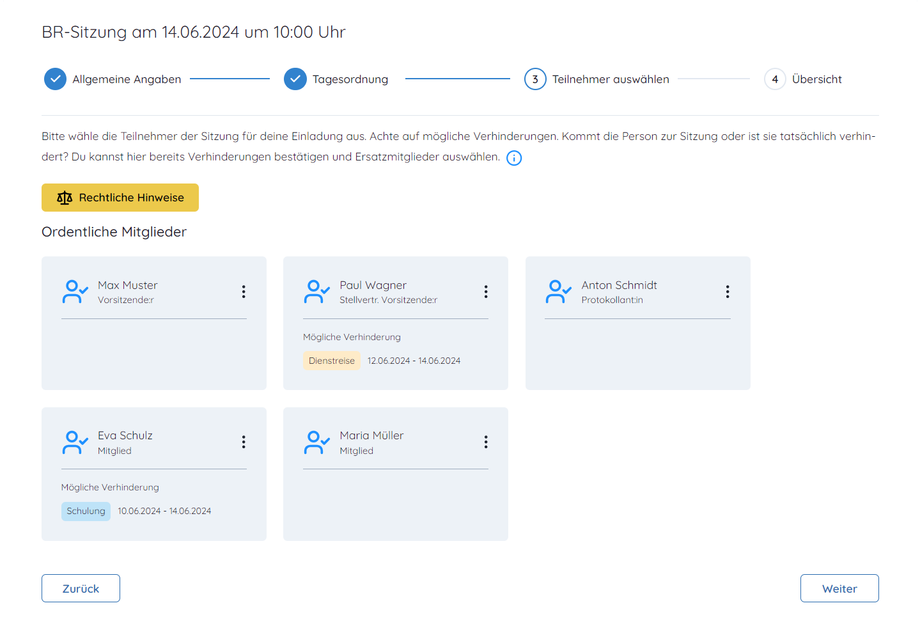Viewport: 920px width, 617px height.
Task: Click Maria Müller's participant check icon
Action: pos(316,442)
